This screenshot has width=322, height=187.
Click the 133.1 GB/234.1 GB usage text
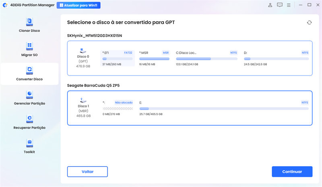[x=187, y=64]
